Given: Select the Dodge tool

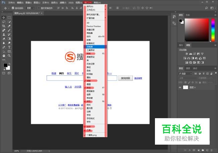Looking at the screenshot, I should 9,43.
